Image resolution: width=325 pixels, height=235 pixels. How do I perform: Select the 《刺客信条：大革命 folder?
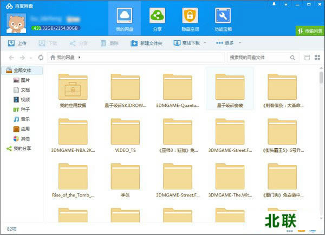point(282,91)
